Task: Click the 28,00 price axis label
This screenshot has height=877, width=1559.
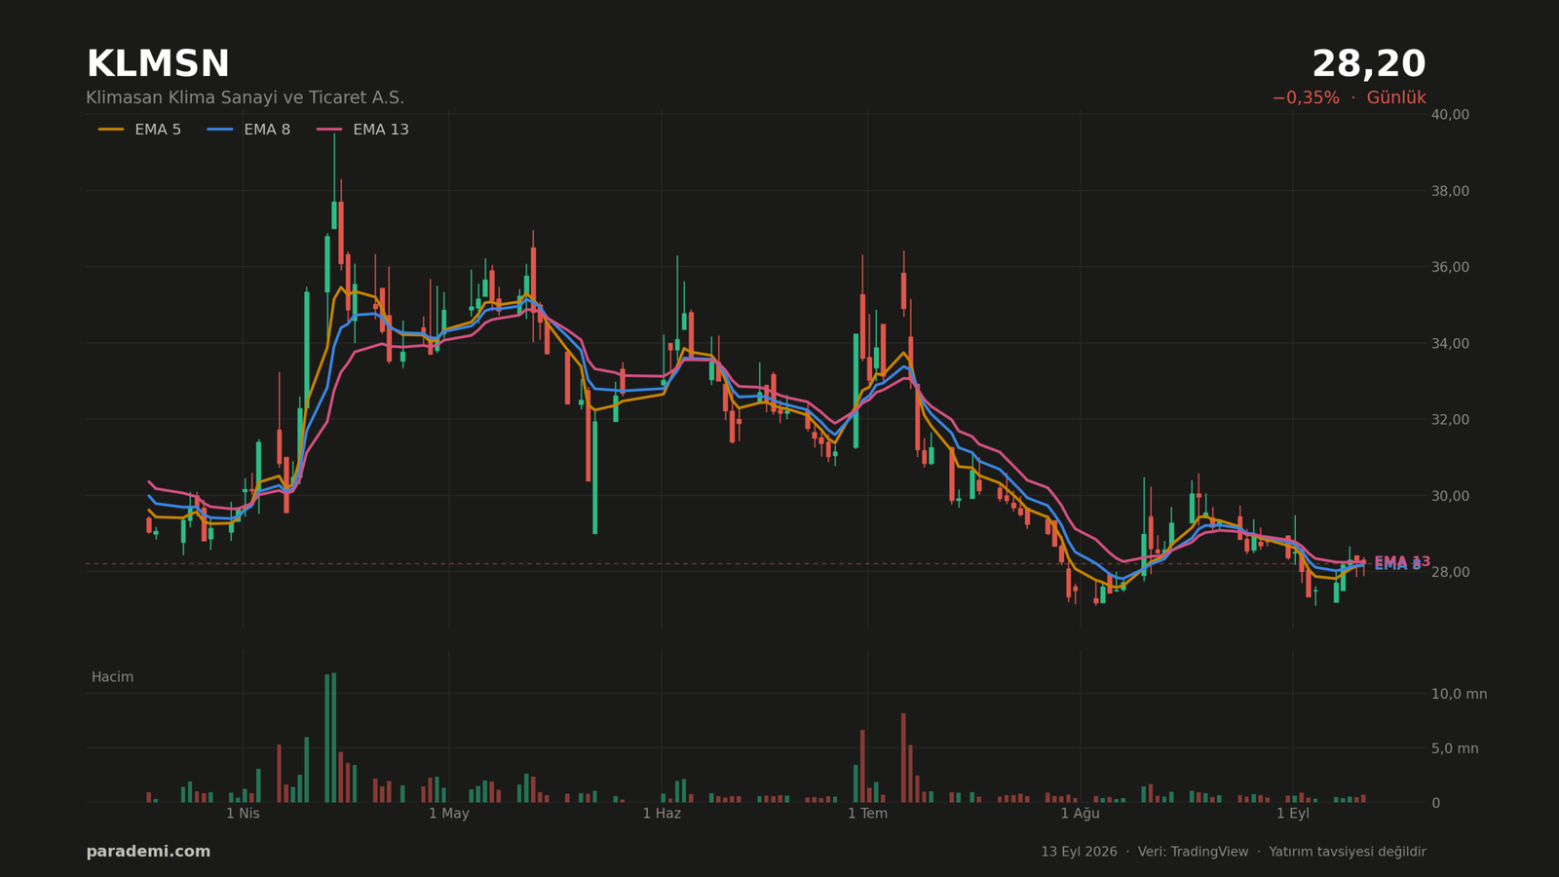Action: click(1450, 572)
